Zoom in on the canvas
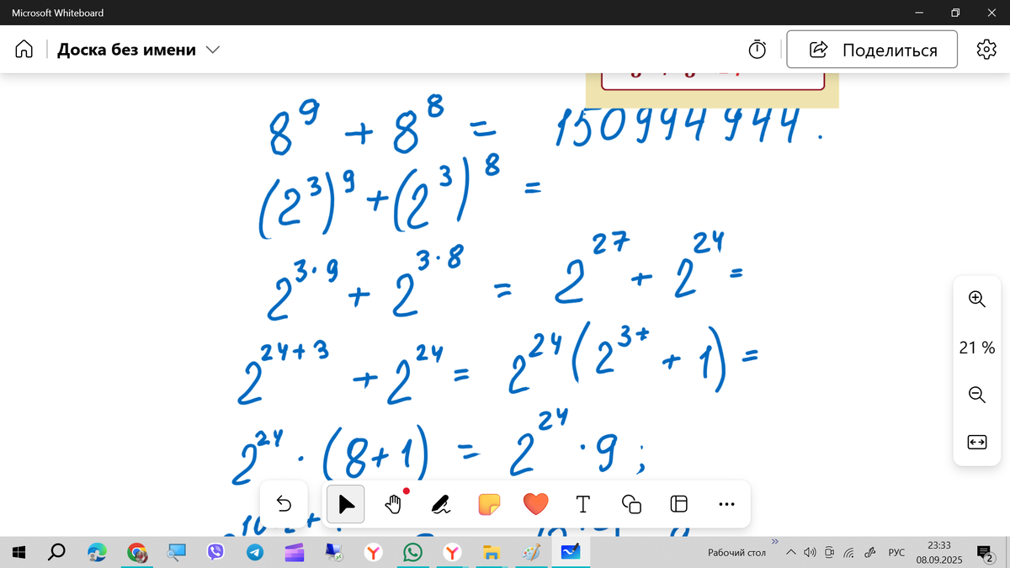This screenshot has width=1010, height=568. coord(976,299)
